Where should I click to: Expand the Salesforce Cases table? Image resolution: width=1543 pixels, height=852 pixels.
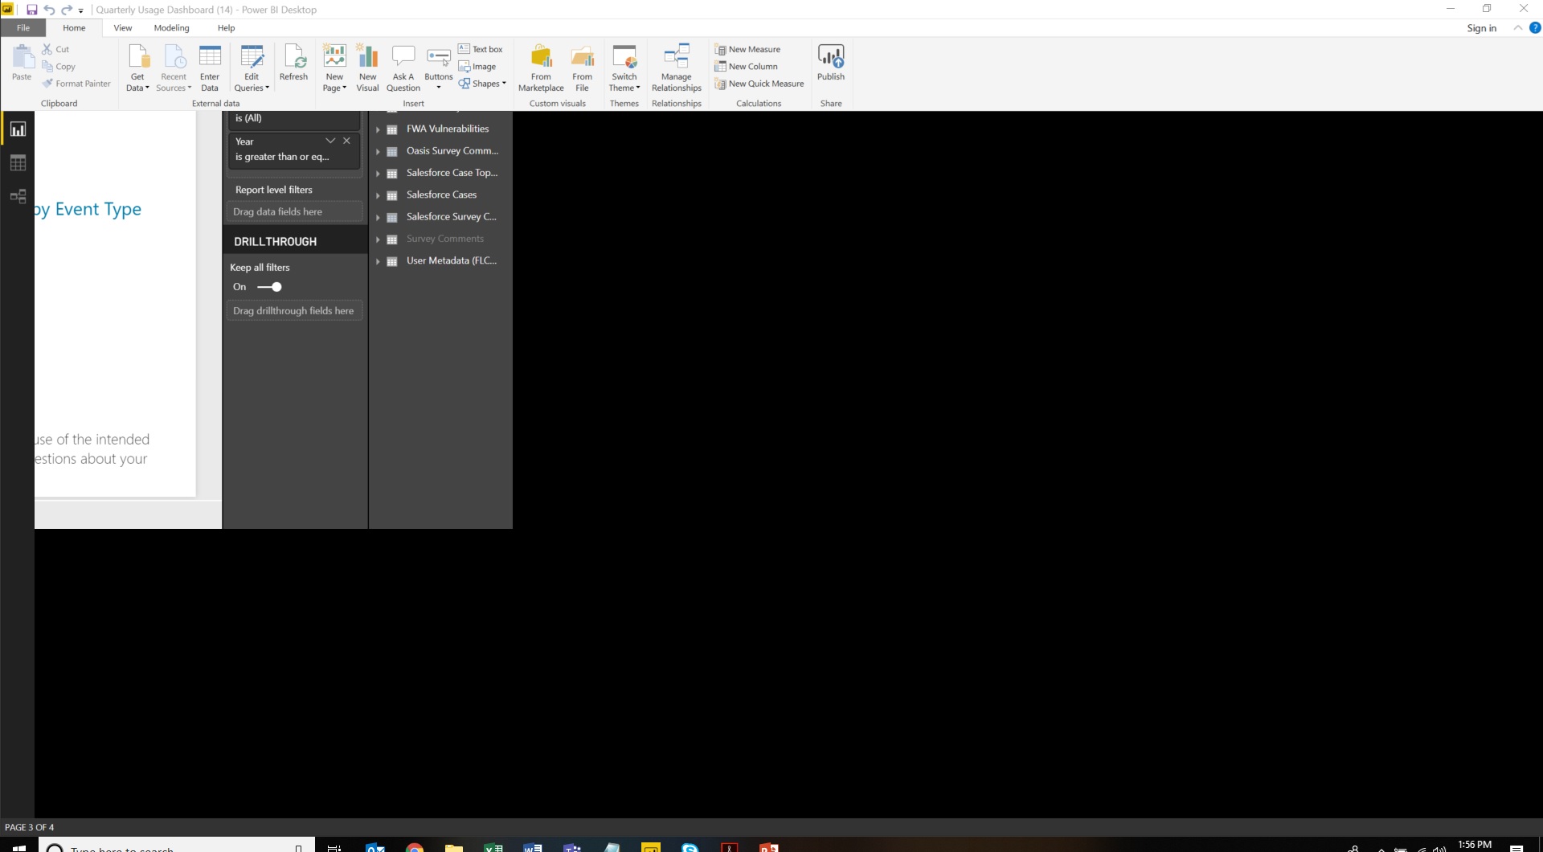[378, 195]
